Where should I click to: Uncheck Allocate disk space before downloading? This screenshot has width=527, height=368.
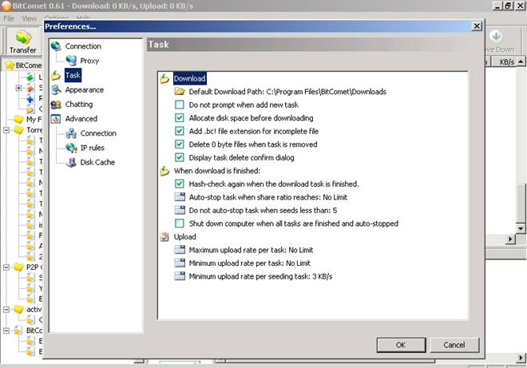click(x=180, y=118)
